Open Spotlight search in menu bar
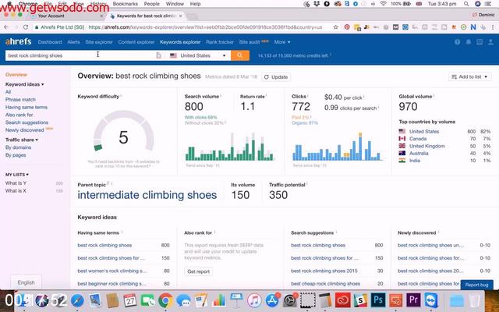The image size is (499, 312). [466, 4]
